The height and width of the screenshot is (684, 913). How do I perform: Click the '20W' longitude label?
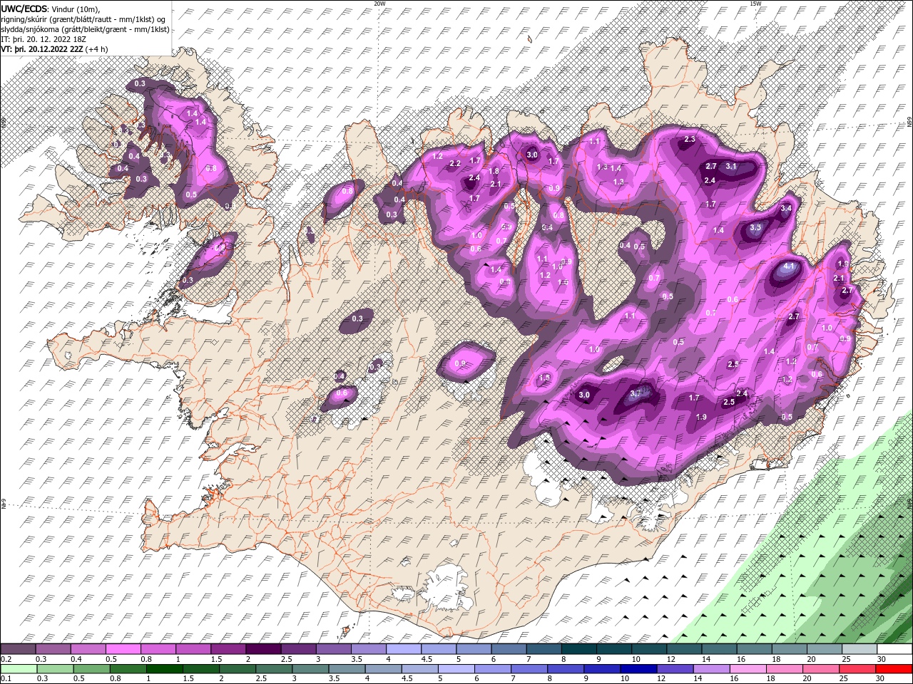coord(379,3)
